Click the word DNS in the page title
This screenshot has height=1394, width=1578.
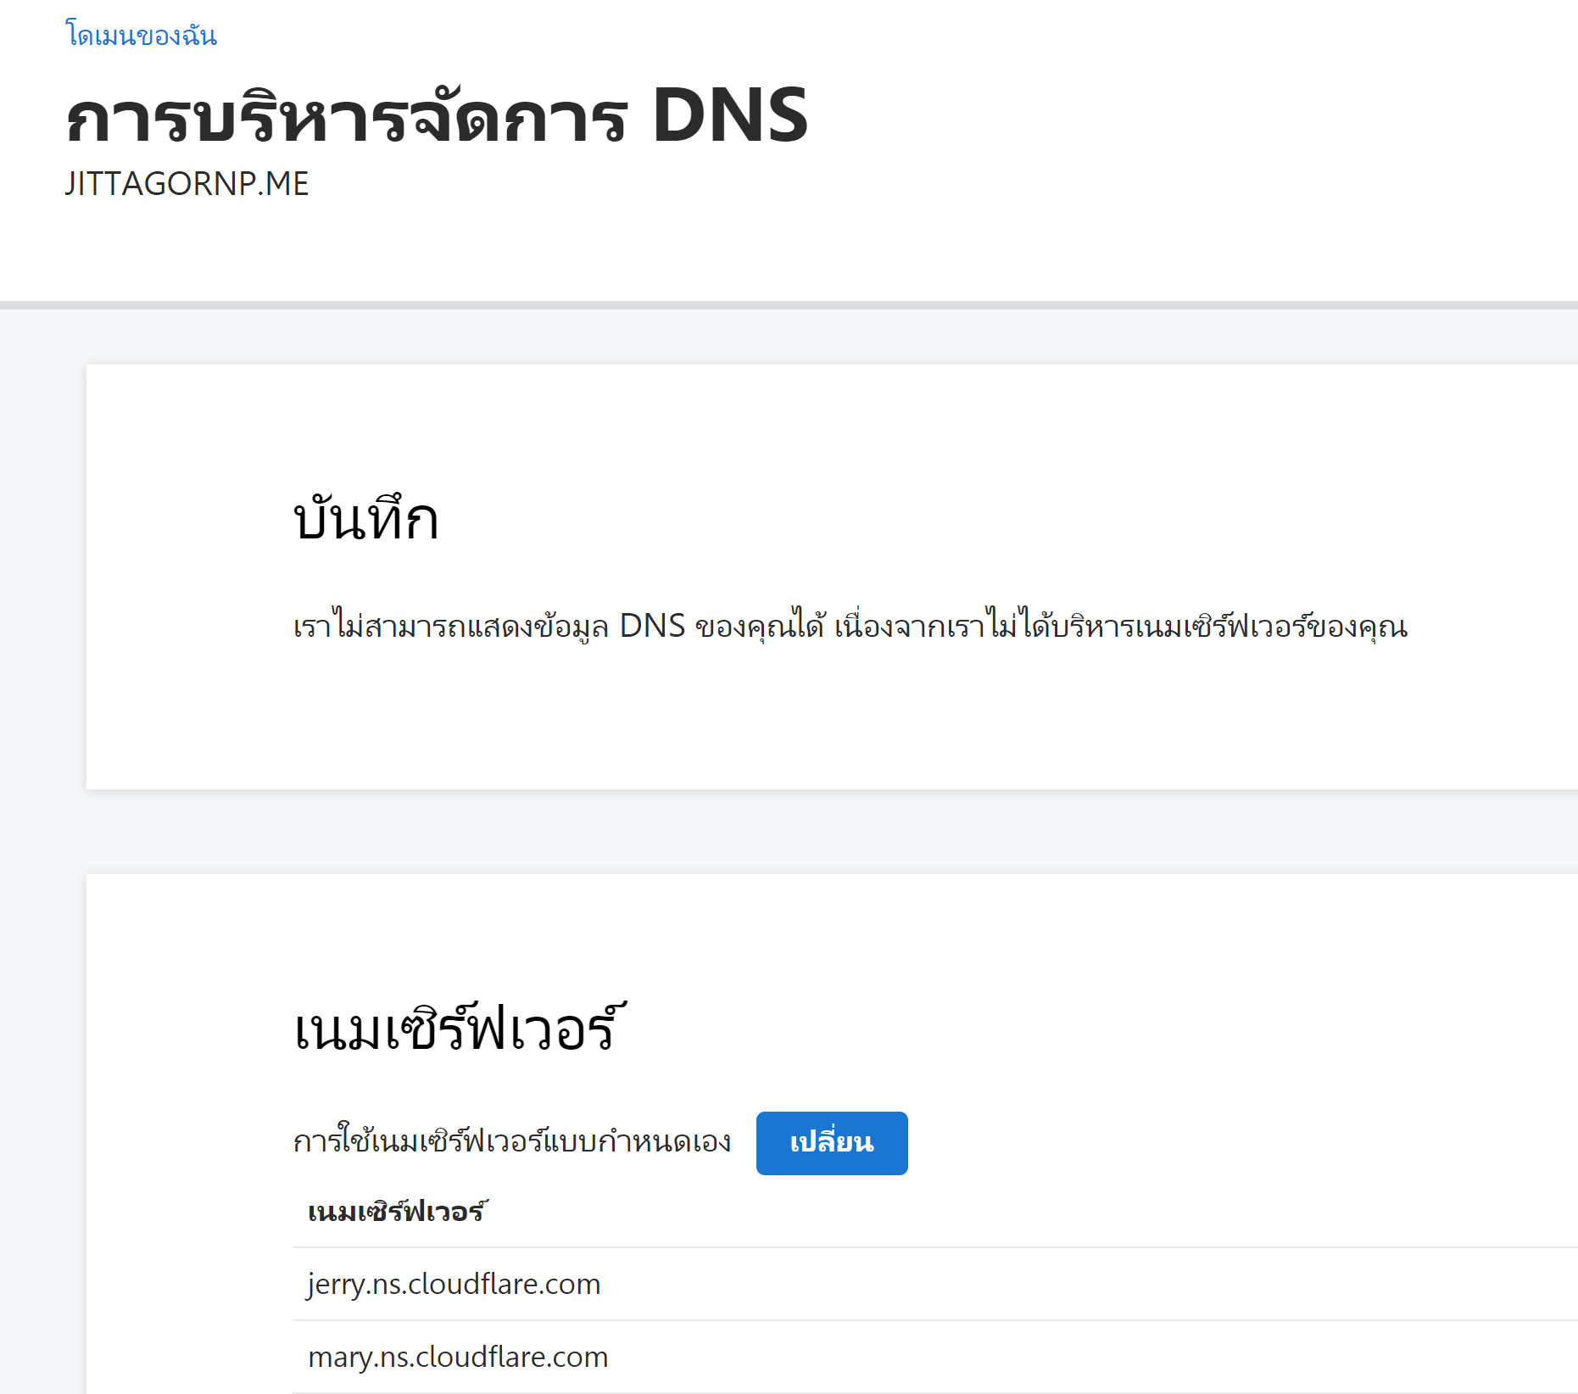click(729, 116)
